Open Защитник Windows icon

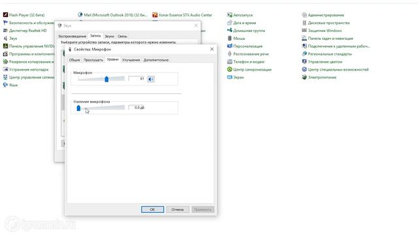[x=304, y=31]
